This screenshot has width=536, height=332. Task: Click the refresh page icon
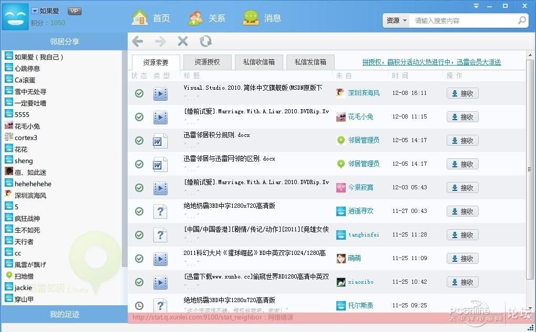point(205,41)
